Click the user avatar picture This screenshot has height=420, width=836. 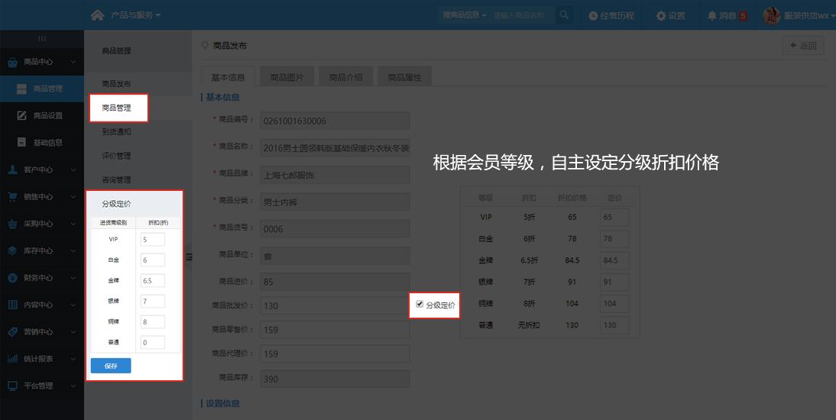pos(772,16)
